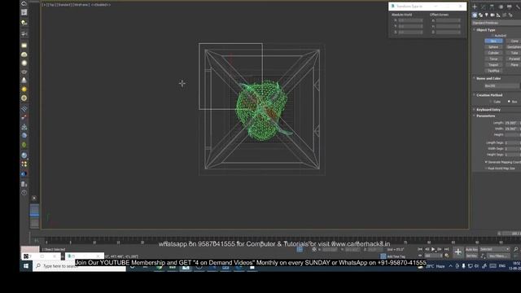Click the Key Filters button

click(x=497, y=256)
